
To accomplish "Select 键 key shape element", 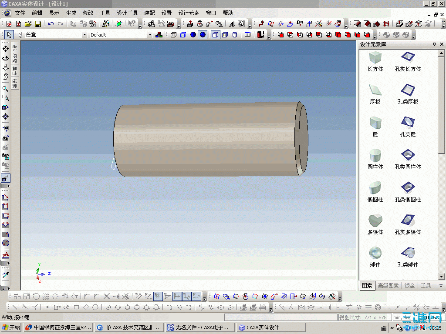I will (x=375, y=127).
